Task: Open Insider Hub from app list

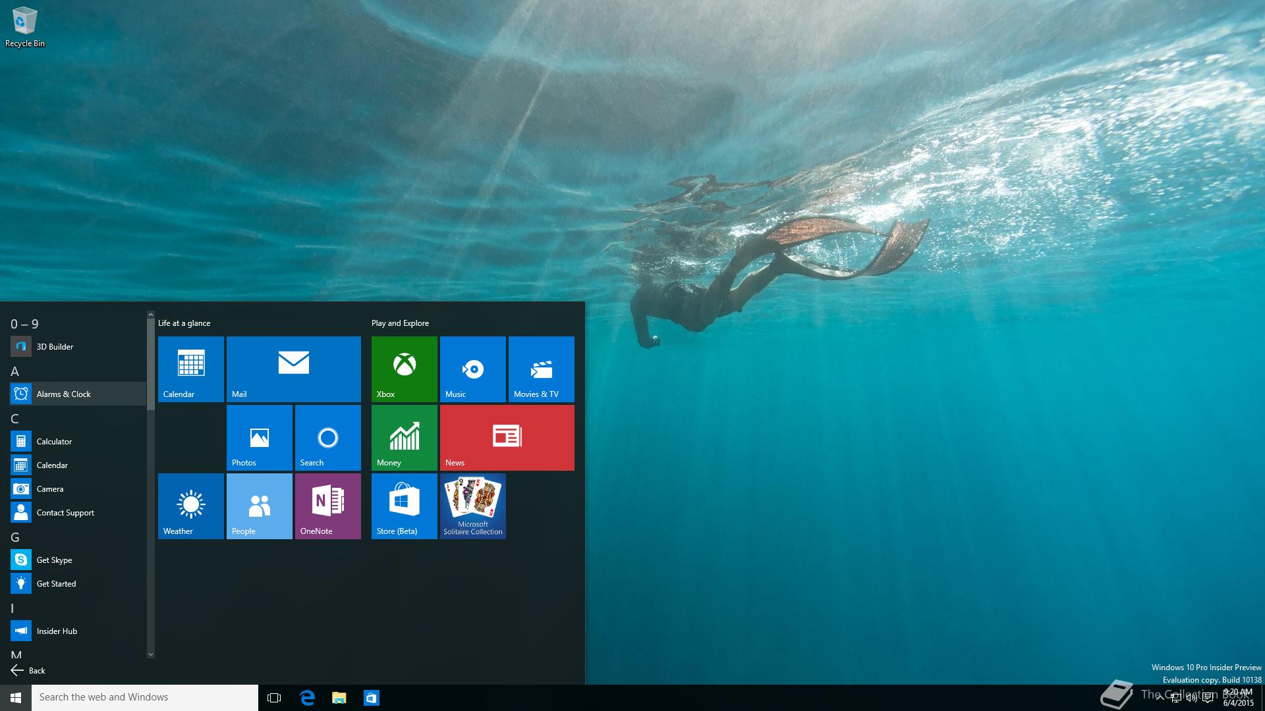Action: [78, 631]
